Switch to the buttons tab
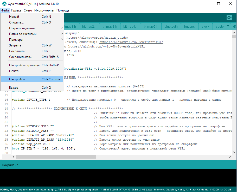The height and width of the screenshot is (192, 237). [189, 27]
